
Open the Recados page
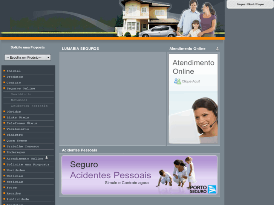[x=14, y=193]
